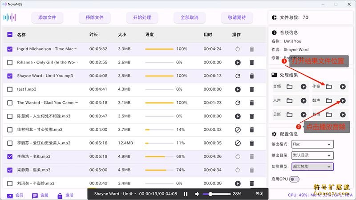
Task: Uncheck Ingrid Michaelson - Time Machine row
Action: coord(10,49)
